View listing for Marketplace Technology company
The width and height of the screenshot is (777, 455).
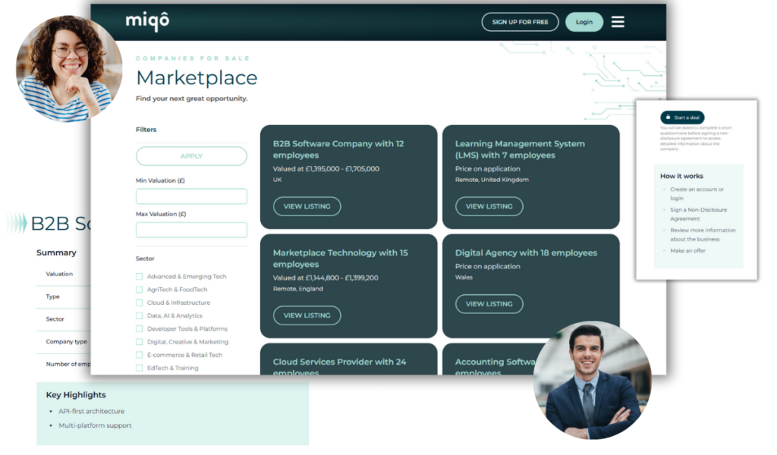coord(307,315)
